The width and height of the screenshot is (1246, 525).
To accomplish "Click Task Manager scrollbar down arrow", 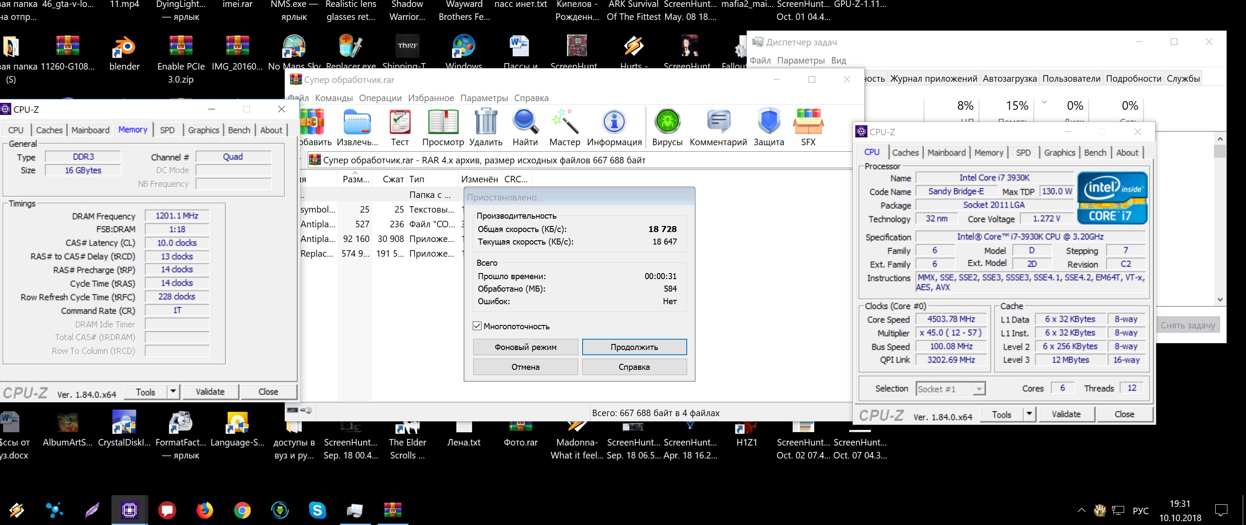I will (1220, 300).
